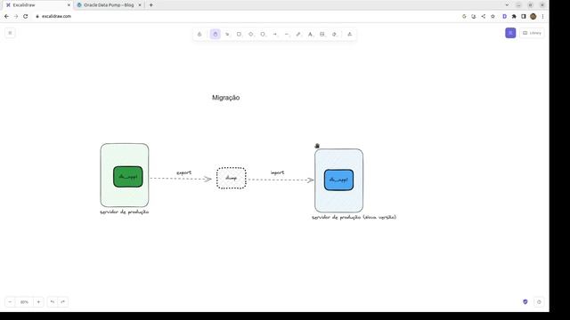Click the purple live collaboration button
The height and width of the screenshot is (320, 570).
(x=510, y=33)
